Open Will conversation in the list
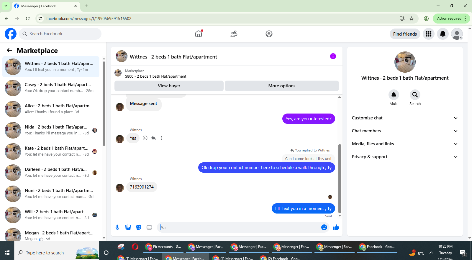Viewport: 472px width, 260px height. [x=51, y=215]
